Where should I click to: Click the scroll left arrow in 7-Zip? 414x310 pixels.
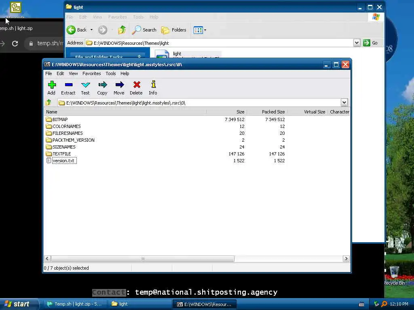click(x=47, y=259)
